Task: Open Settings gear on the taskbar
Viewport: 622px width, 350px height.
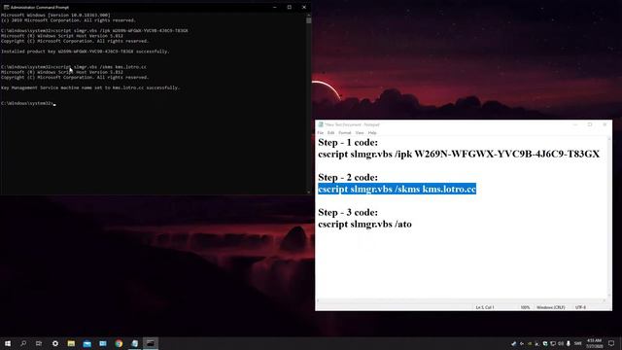Action: tap(55, 343)
